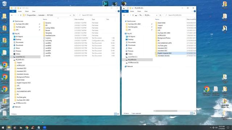The width and height of the screenshot is (232, 130).
Task: Select the LicConfig configuration file
Action: tap(49, 40)
